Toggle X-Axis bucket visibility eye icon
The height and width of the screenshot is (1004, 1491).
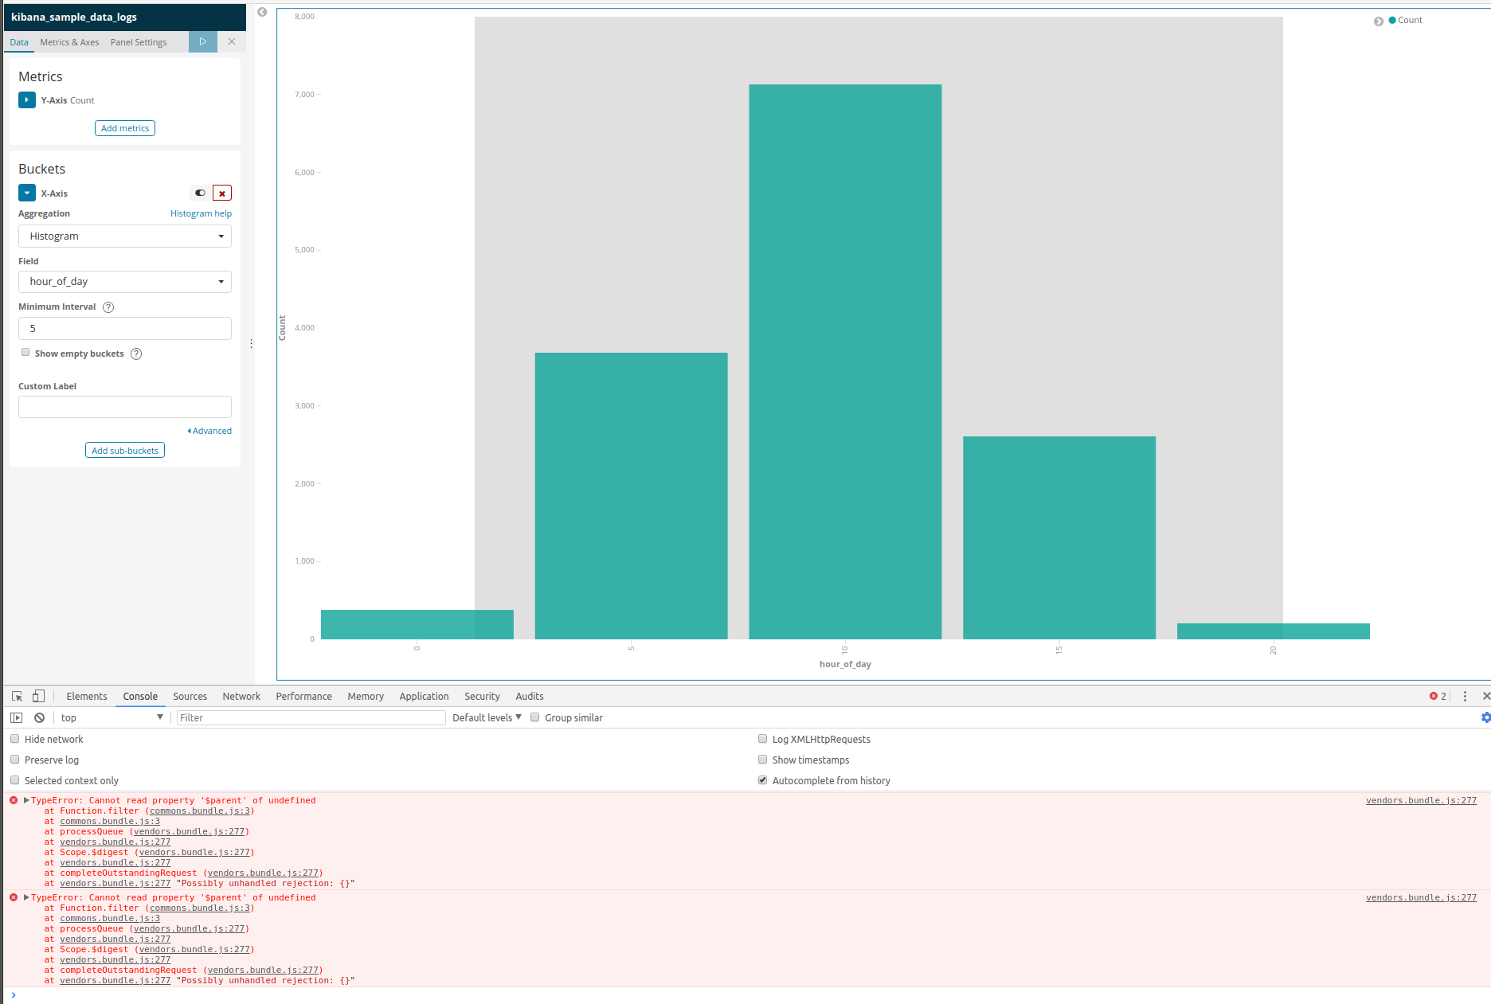pos(199,193)
